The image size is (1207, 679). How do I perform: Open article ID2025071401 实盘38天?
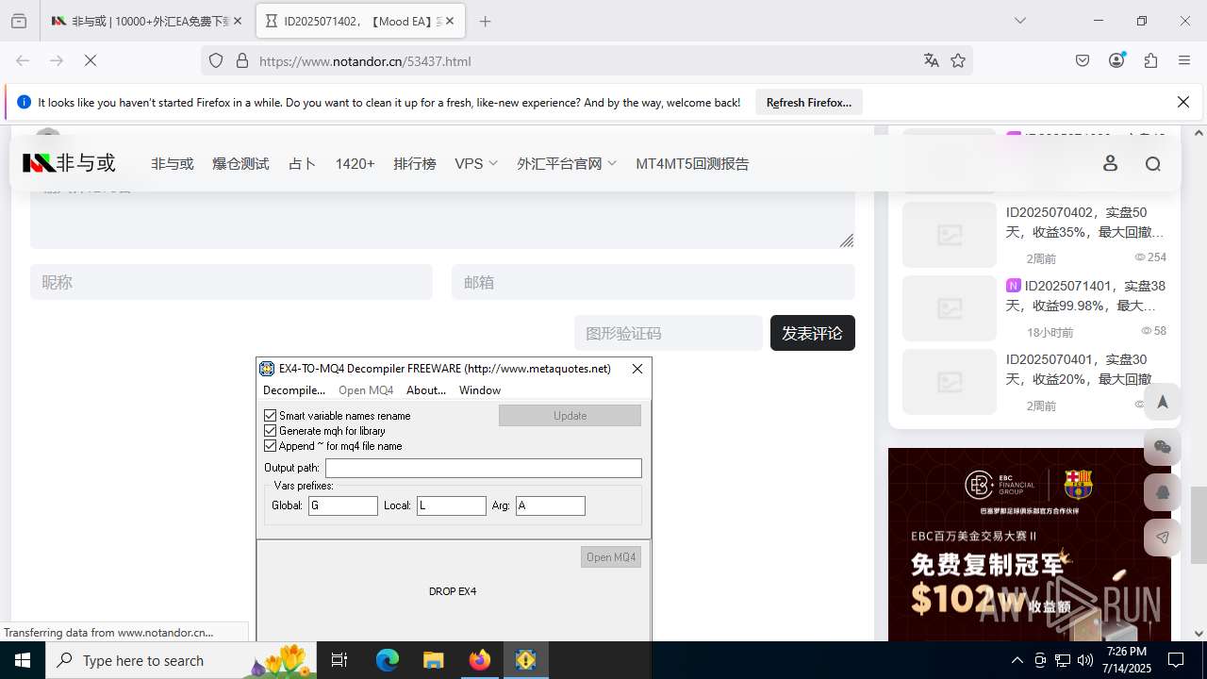click(x=1085, y=295)
